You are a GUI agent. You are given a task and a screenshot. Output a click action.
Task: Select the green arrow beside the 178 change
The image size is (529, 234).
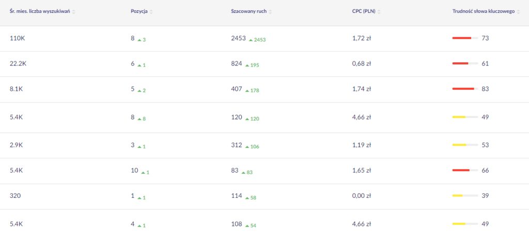click(x=247, y=91)
